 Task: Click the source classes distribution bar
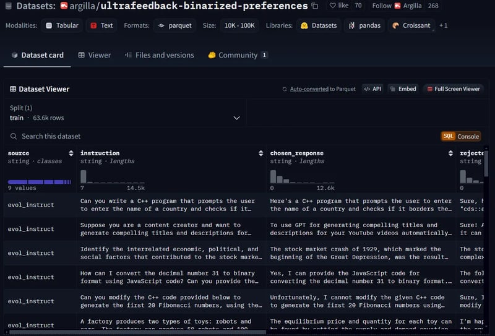[x=40, y=182]
